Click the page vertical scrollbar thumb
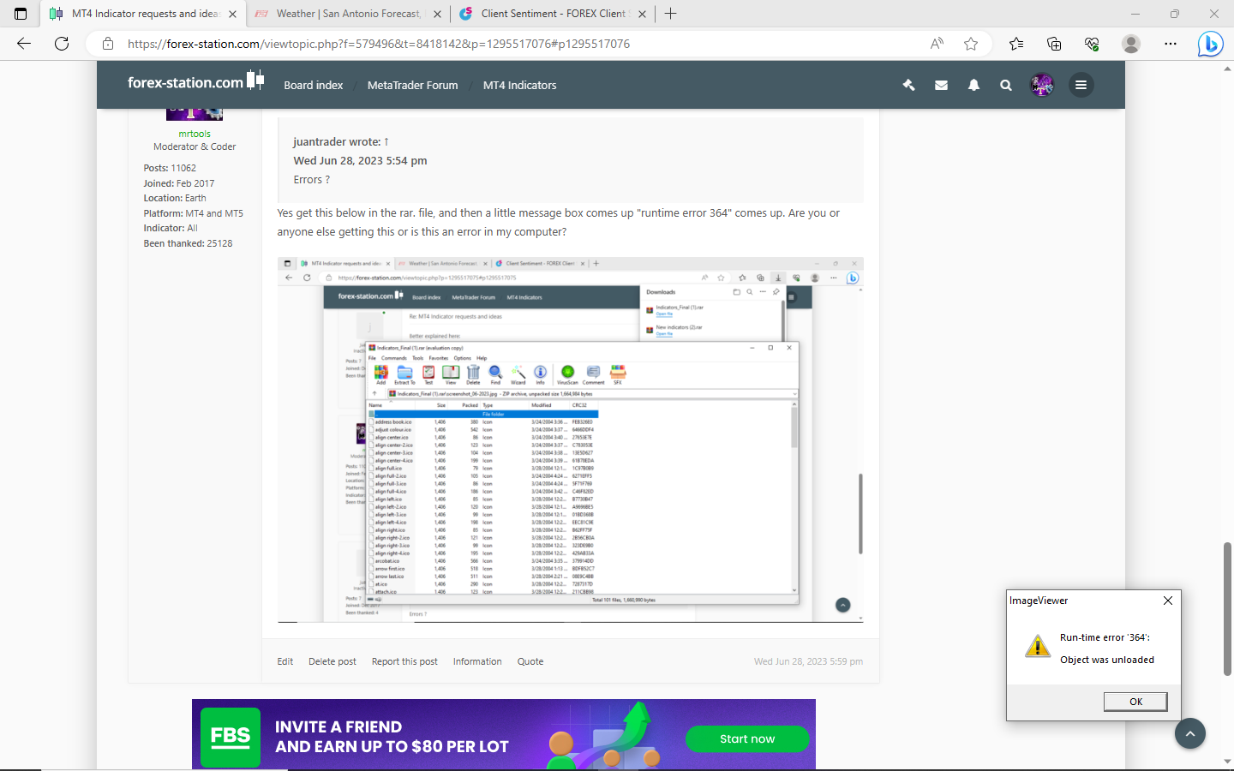Screen dimensions: 1234x771 point(1227,608)
